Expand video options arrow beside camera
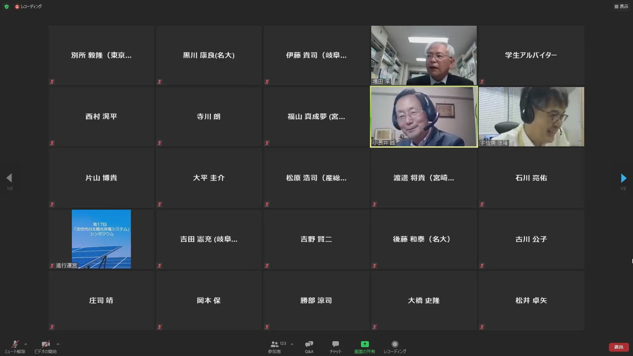The image size is (633, 356). (58, 344)
